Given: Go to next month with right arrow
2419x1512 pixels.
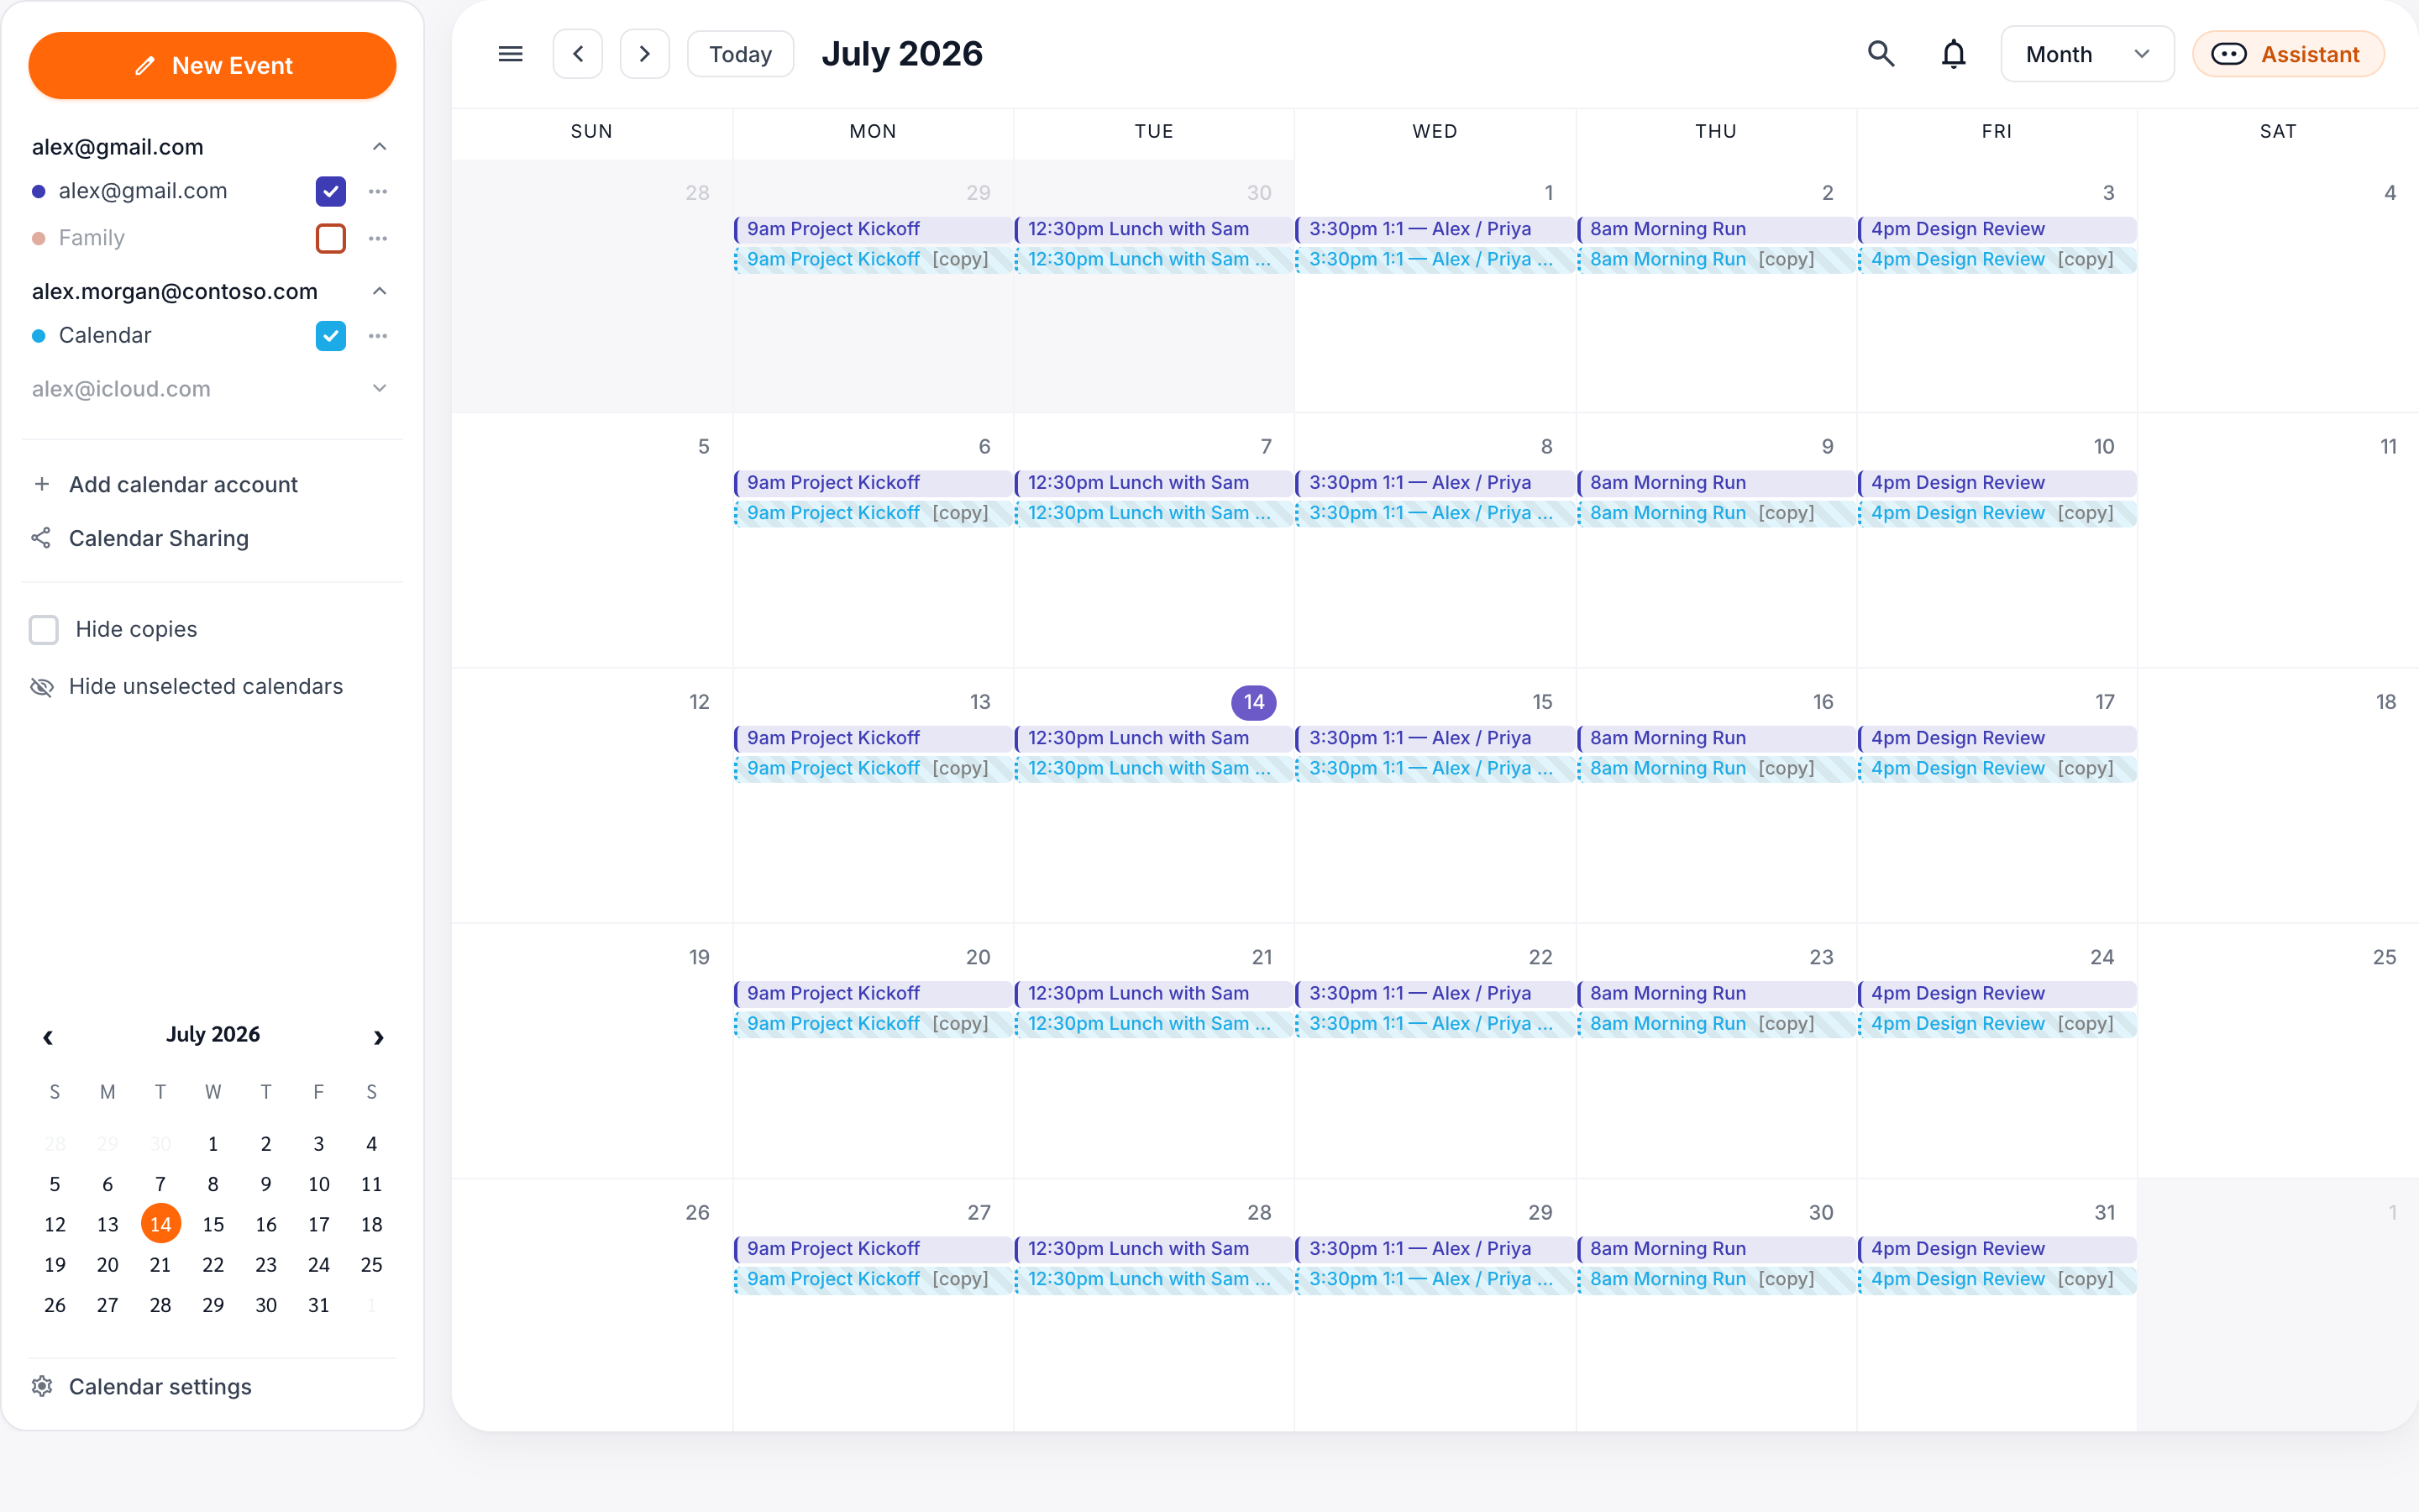Looking at the screenshot, I should (x=645, y=54).
